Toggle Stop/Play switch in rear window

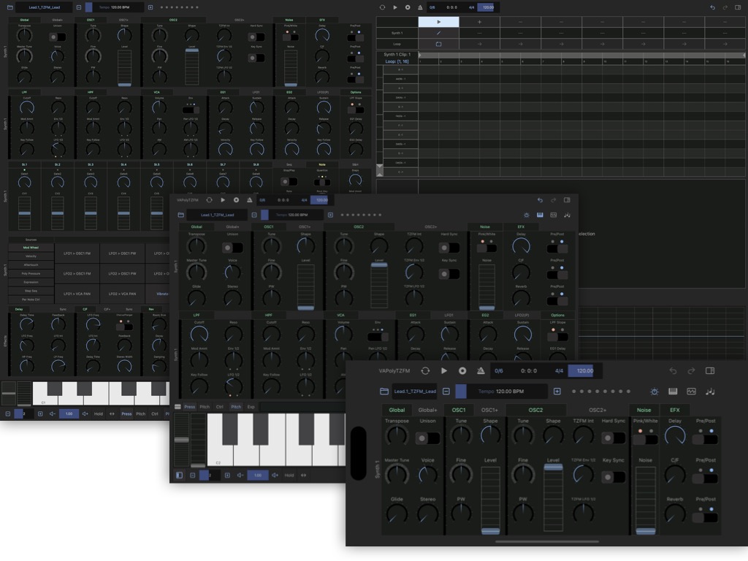coord(289,182)
